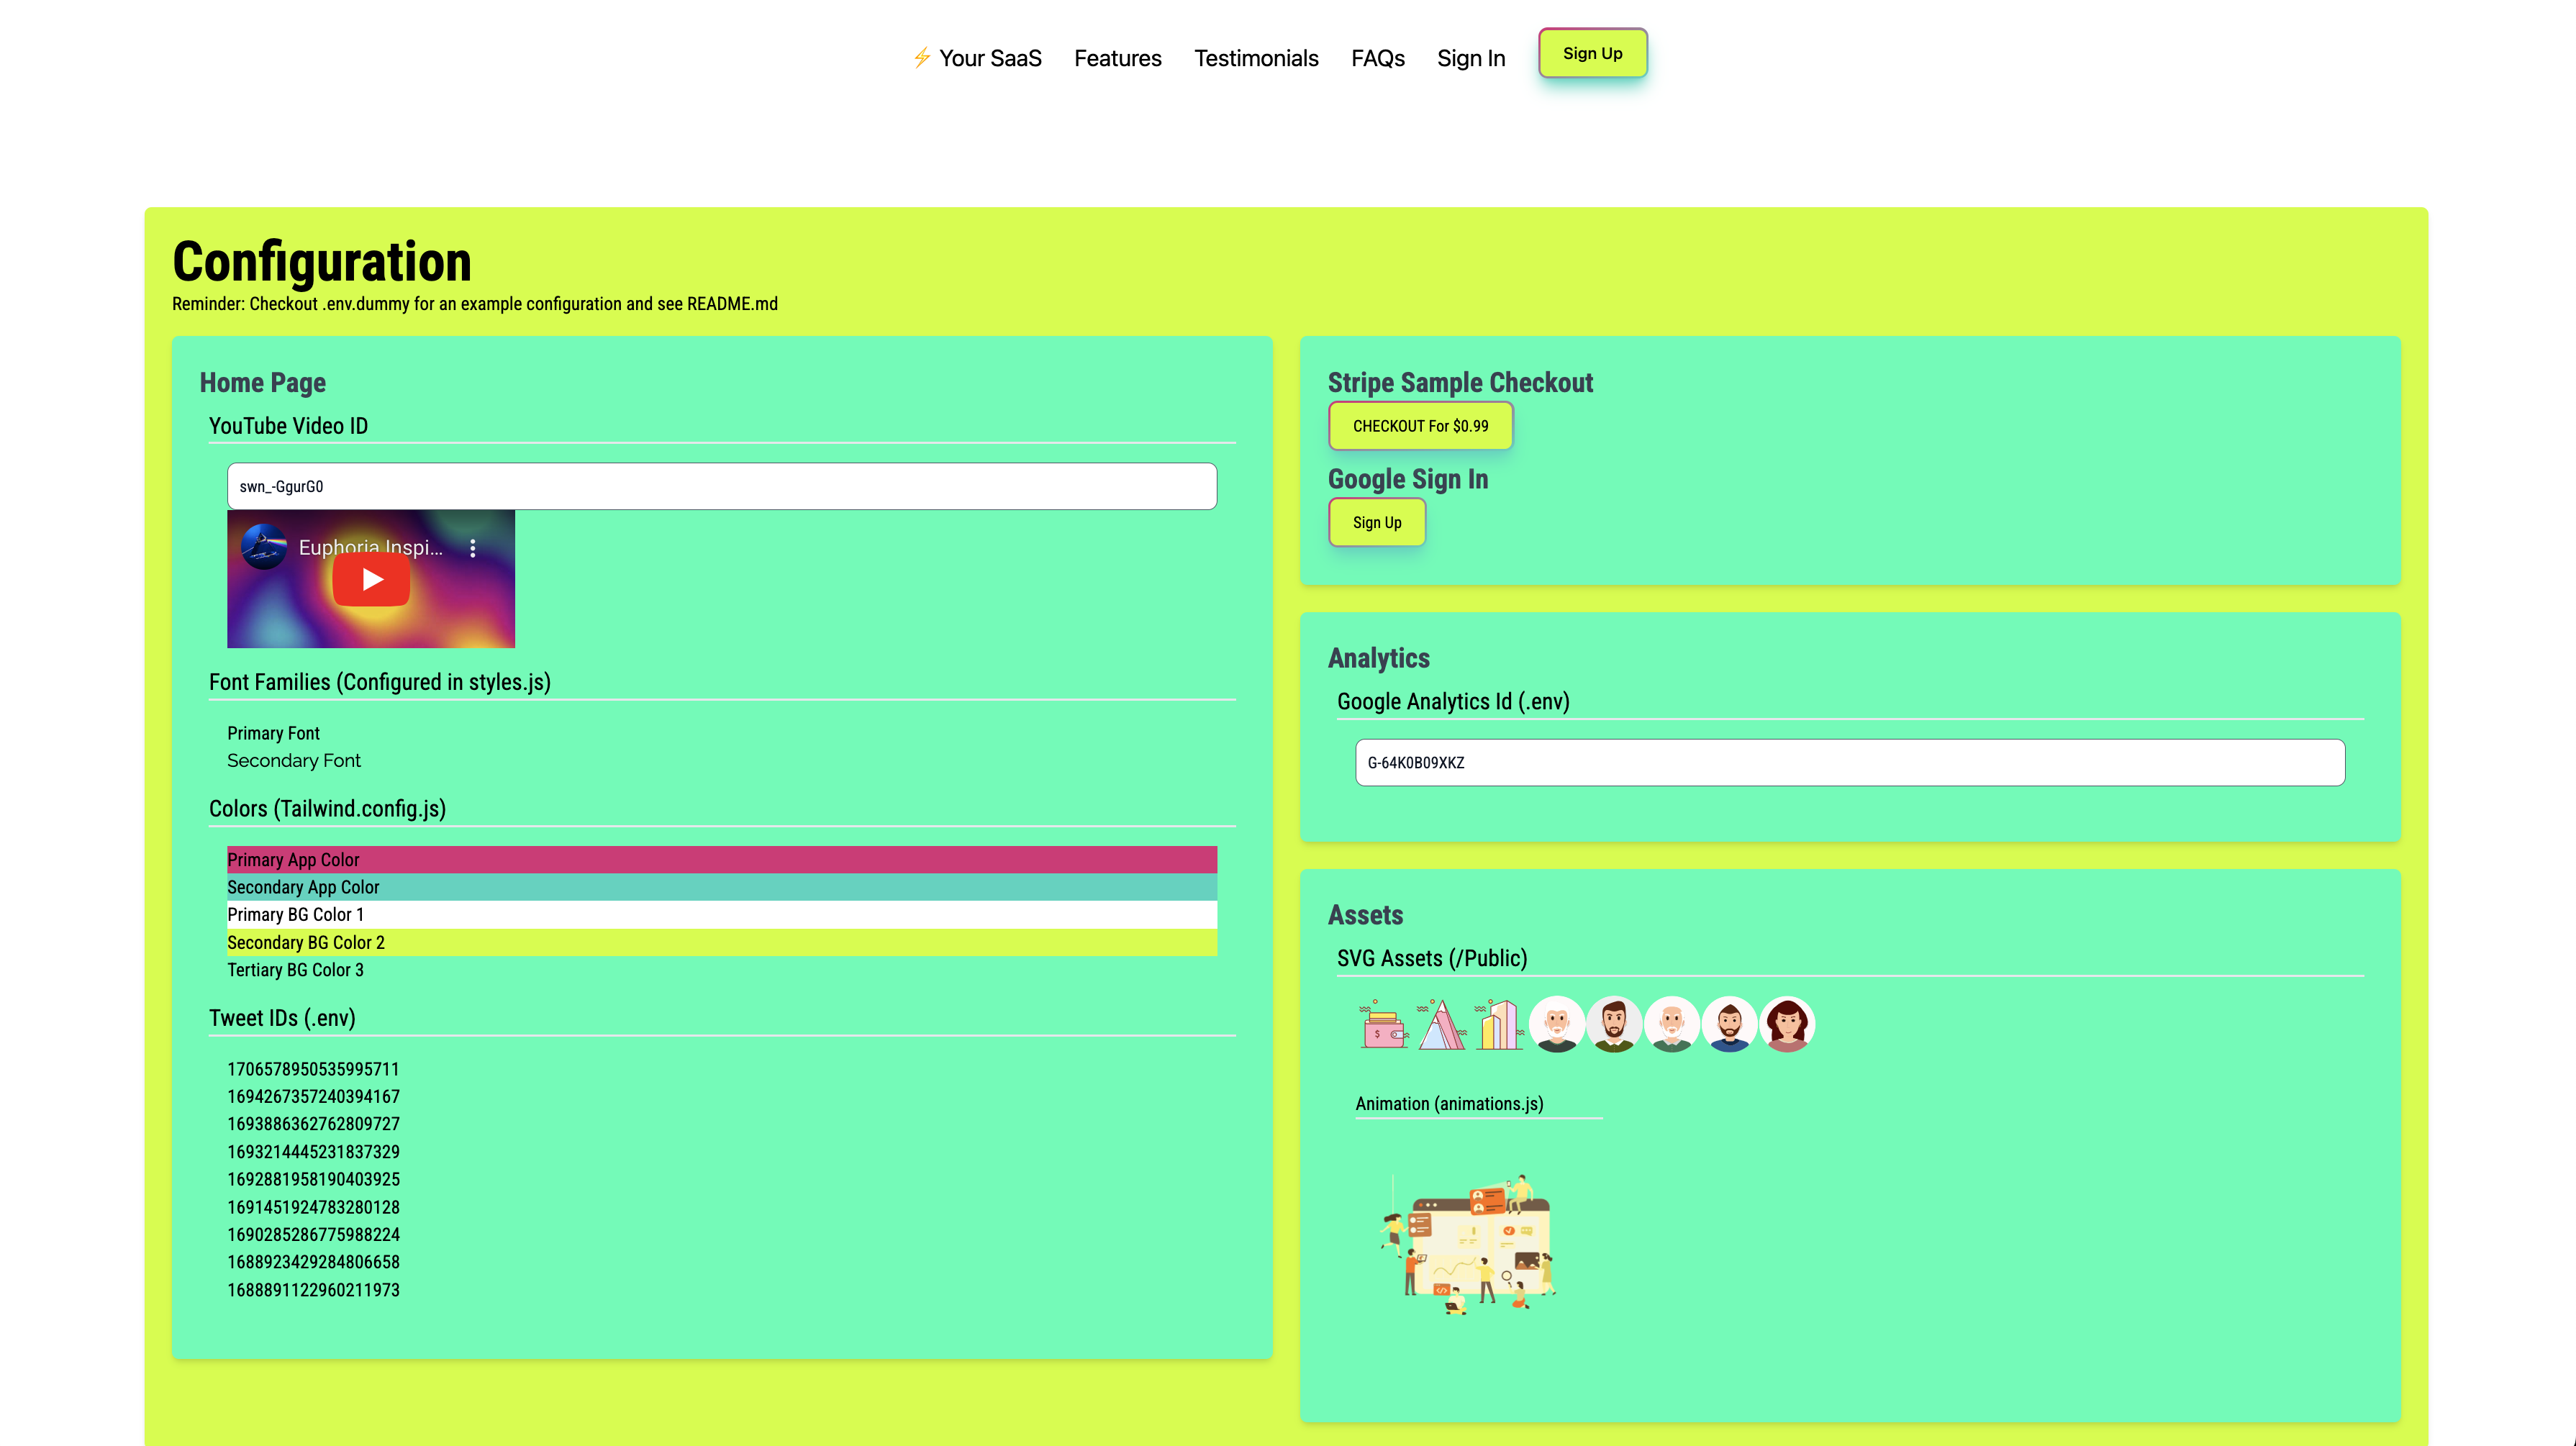Select the blue-sweater bearded man avatar
Screen dimensions: 2576x1446
point(1729,1025)
